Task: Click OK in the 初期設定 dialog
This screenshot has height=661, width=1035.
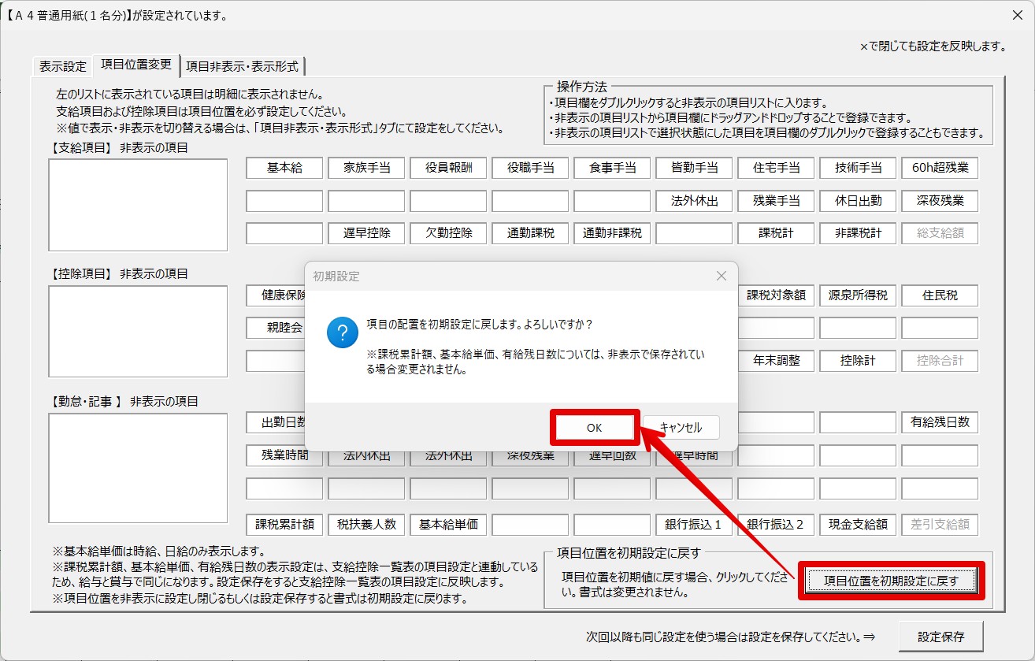Action: pos(594,427)
